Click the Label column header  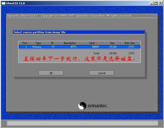coord(92,43)
